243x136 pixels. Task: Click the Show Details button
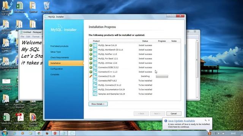[x=98, y=104]
